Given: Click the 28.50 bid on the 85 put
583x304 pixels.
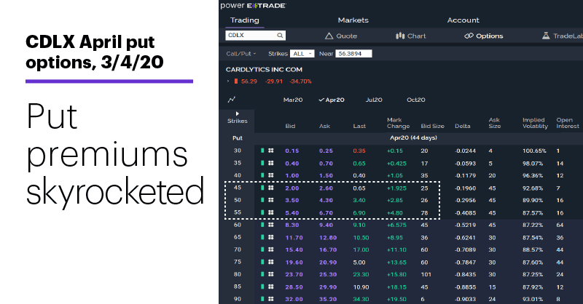Looking at the screenshot, I should (x=294, y=287).
